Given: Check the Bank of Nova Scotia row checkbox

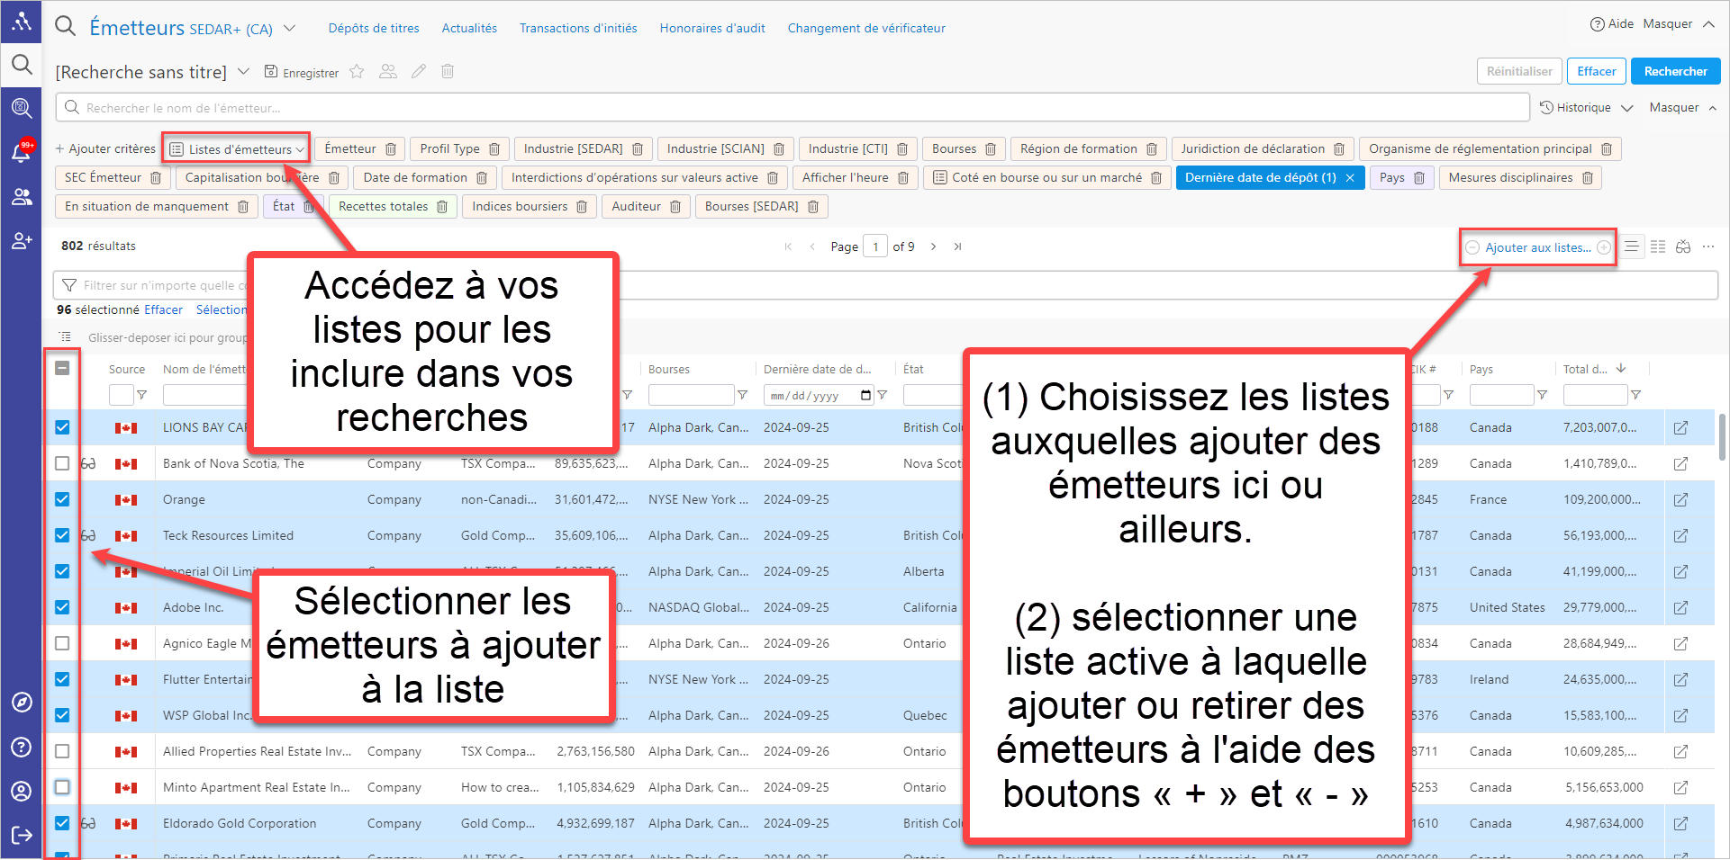Looking at the screenshot, I should pyautogui.click(x=62, y=463).
